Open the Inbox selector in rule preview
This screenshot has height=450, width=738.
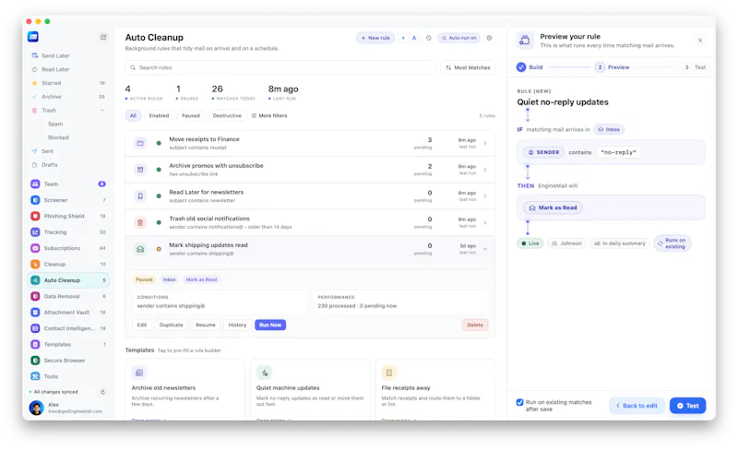[x=609, y=129]
